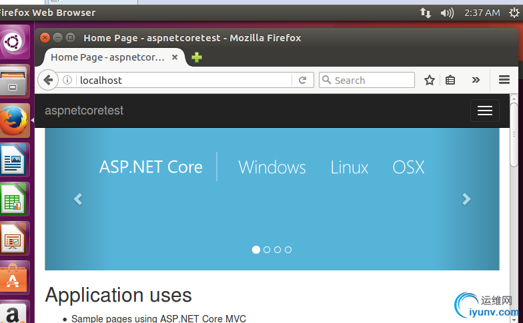Open a new tab with the plus icon
523x323 pixels.
pos(197,57)
